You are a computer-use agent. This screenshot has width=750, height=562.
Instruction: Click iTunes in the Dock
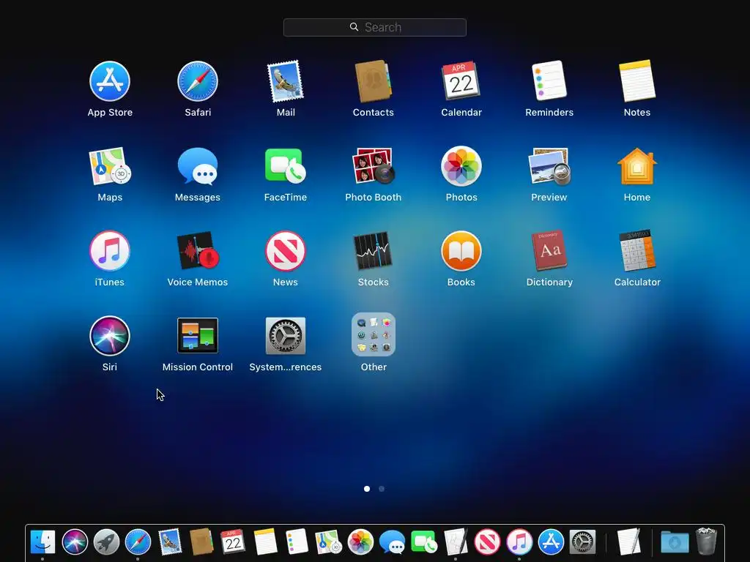pos(519,542)
